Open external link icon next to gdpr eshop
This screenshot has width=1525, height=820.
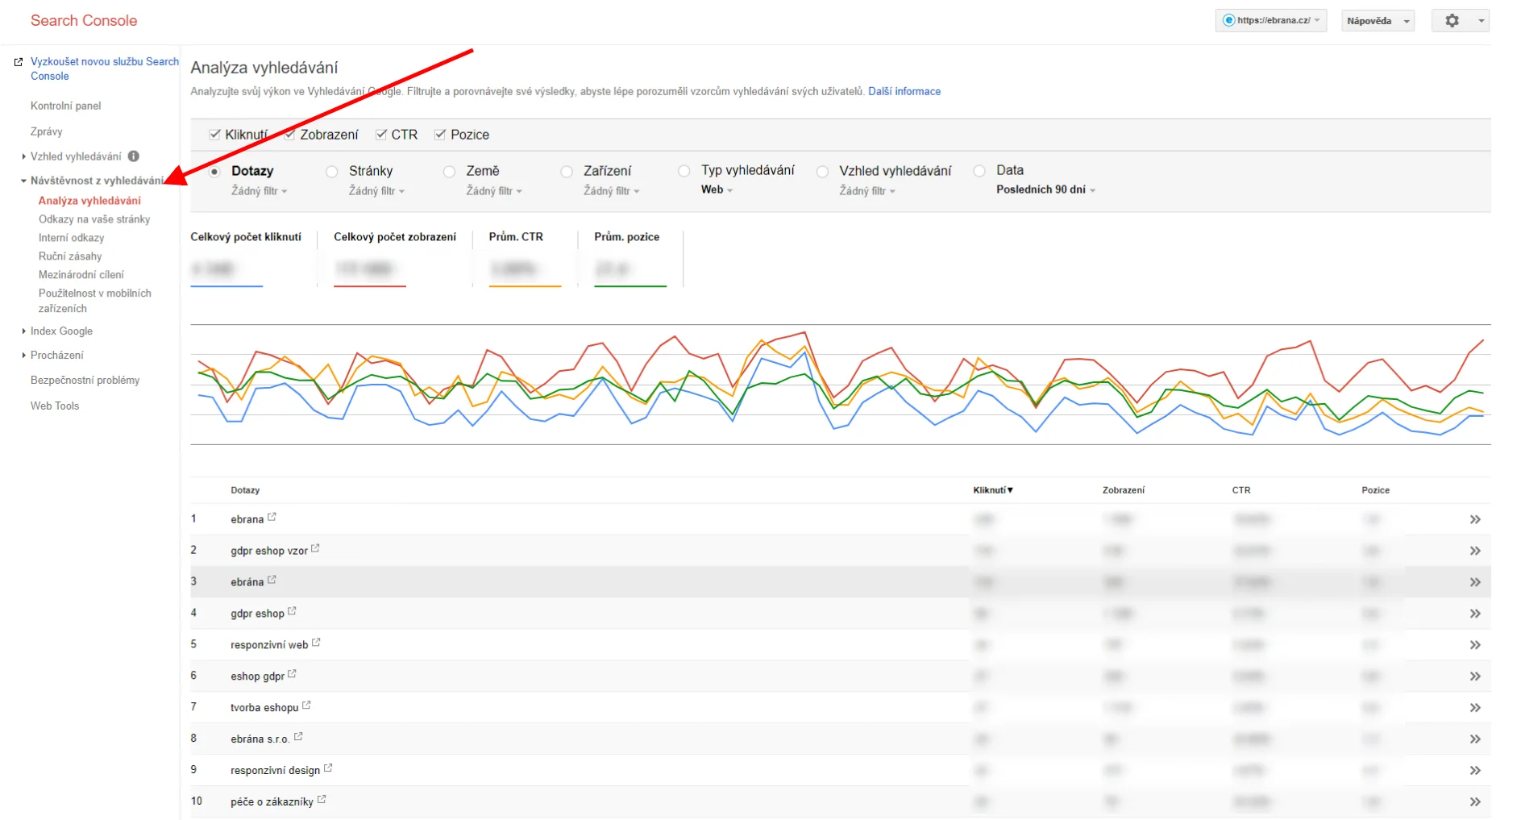292,611
